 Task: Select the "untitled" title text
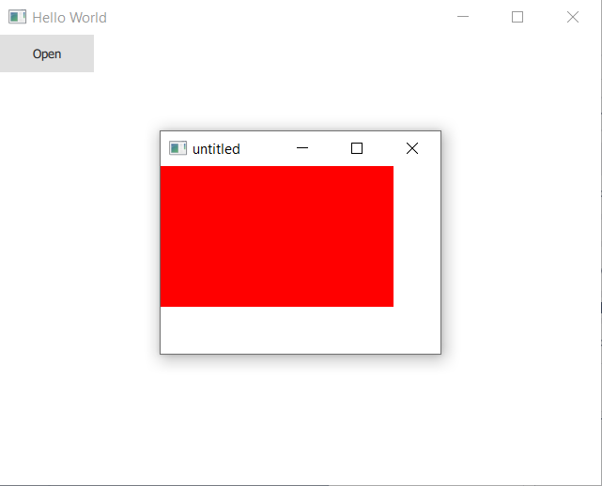216,148
